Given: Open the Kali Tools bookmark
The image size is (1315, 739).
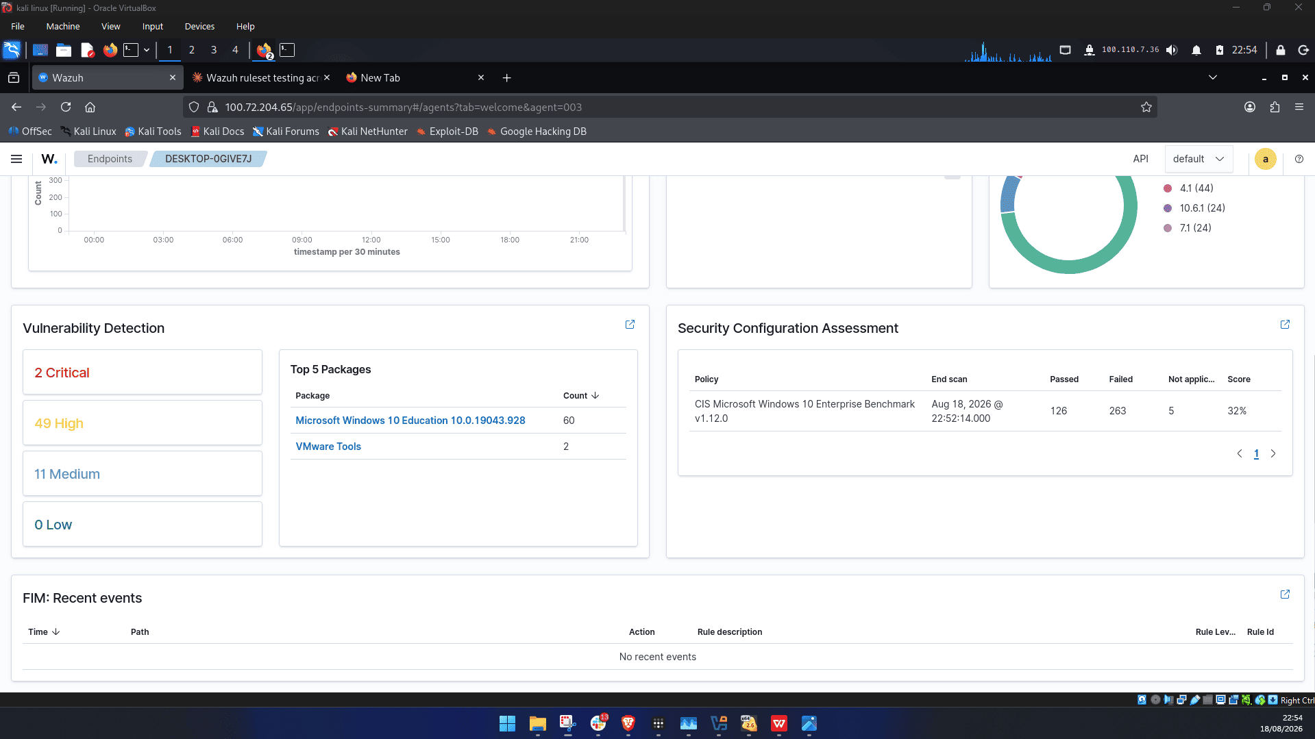Looking at the screenshot, I should pyautogui.click(x=153, y=131).
